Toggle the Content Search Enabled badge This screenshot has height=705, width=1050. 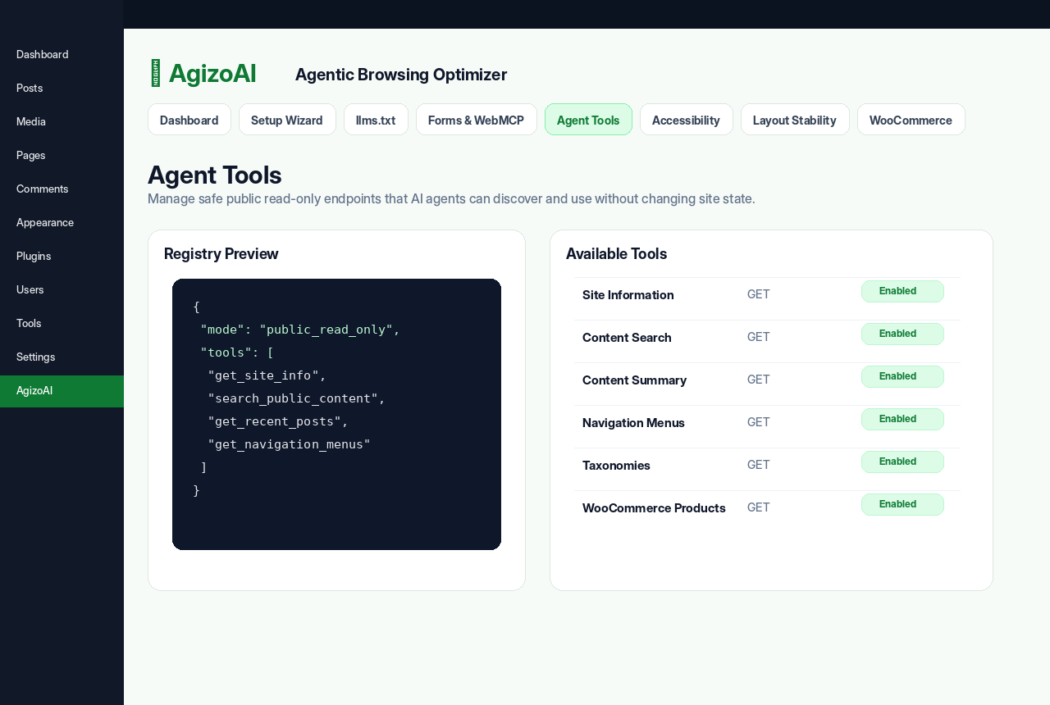902,334
